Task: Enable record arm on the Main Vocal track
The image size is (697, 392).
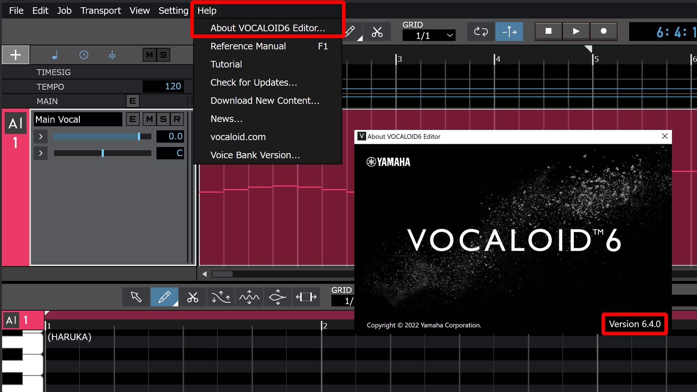Action: point(177,119)
